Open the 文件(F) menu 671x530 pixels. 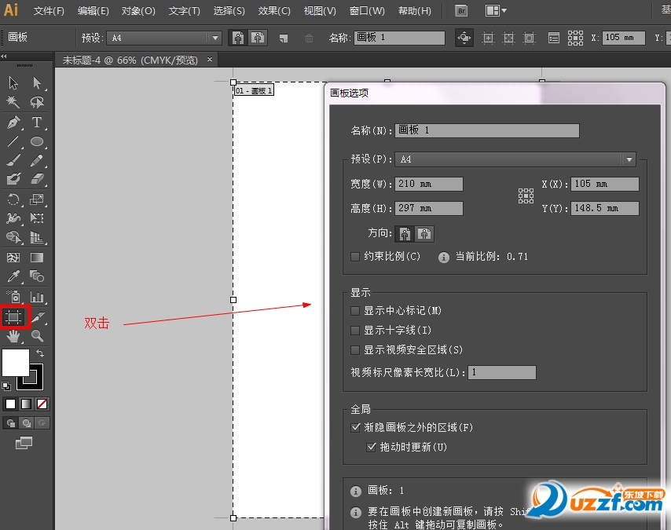click(49, 11)
